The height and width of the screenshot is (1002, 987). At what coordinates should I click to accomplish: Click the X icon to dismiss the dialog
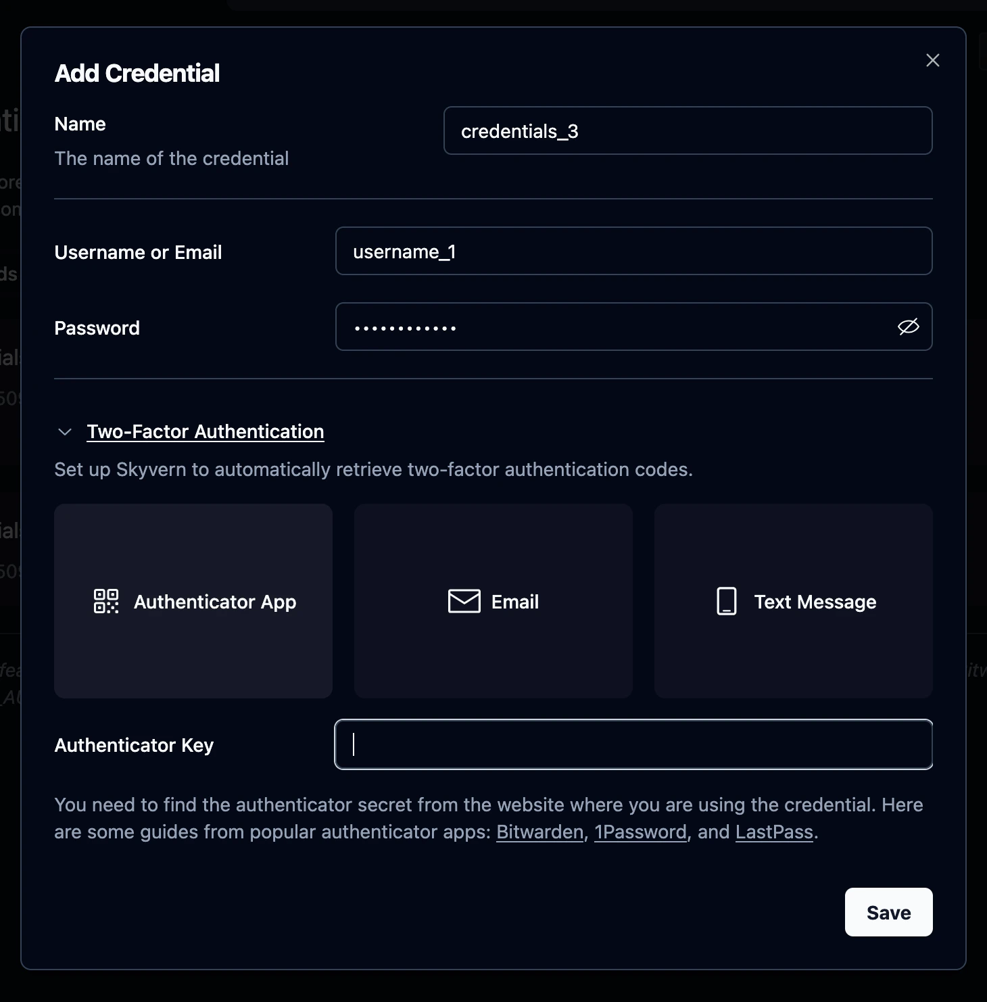(932, 60)
